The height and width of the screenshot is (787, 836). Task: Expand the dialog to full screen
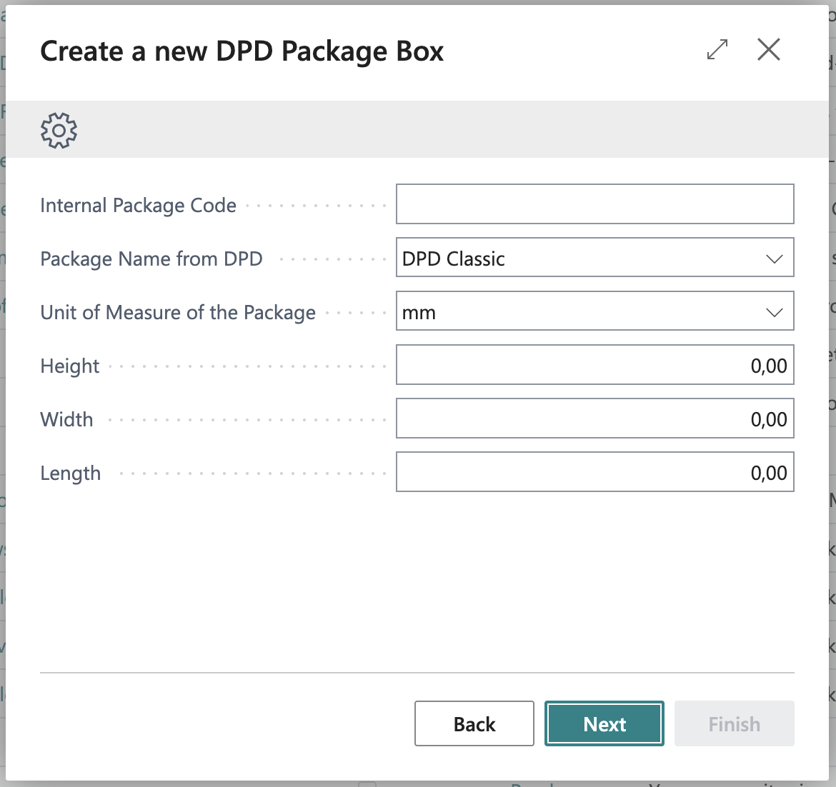[717, 50]
